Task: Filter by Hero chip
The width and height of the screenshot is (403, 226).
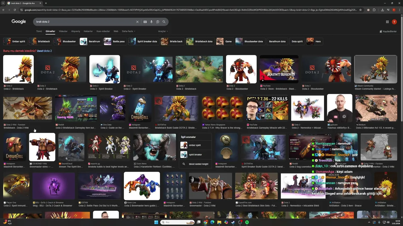Action: point(315,41)
